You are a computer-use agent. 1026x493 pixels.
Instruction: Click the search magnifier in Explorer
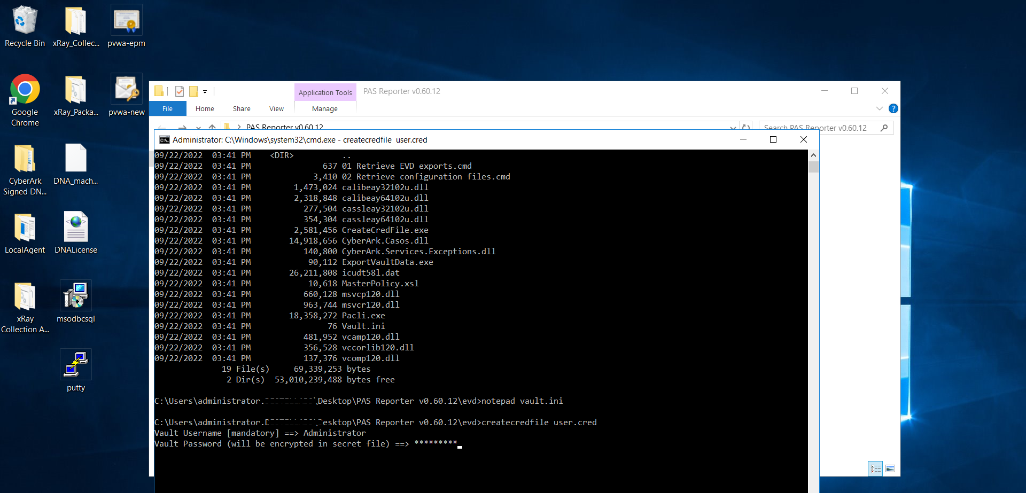pos(884,128)
